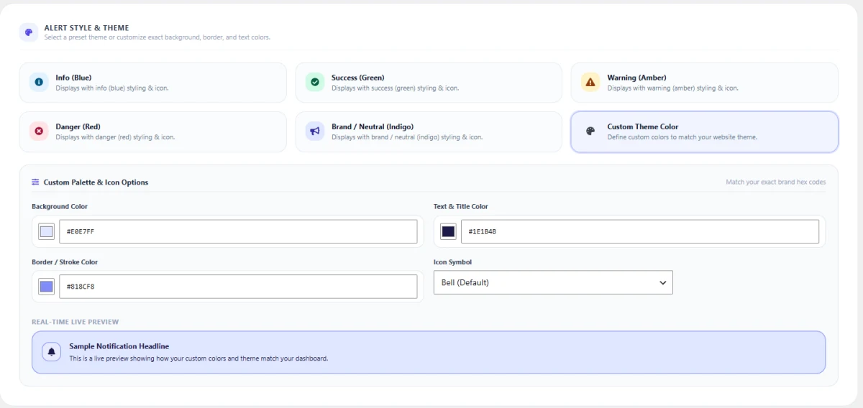The width and height of the screenshot is (863, 408).
Task: Click the Border / Stroke Color label
Action: (65, 262)
